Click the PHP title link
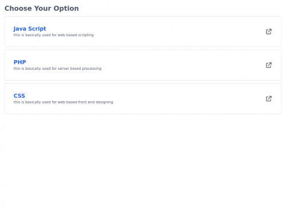Viewport: 286px width, 214px height. pos(19,62)
